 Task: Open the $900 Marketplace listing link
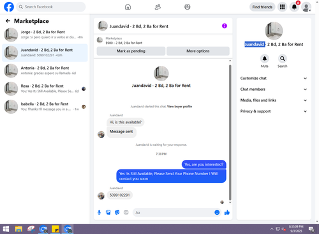click(124, 43)
